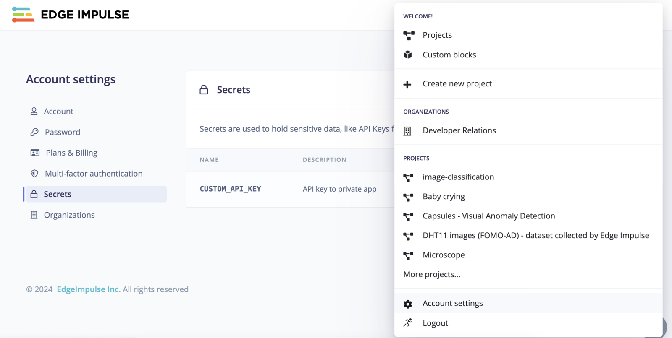Click the person icon beside Account

pyautogui.click(x=34, y=111)
